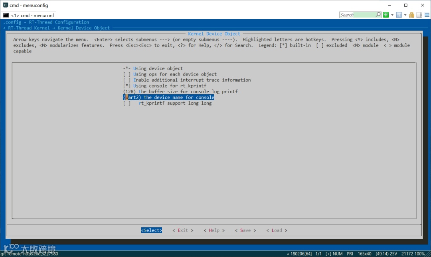Click '[+] NUM' status bar indicator
The width and height of the screenshot is (431, 257).
coord(334,254)
